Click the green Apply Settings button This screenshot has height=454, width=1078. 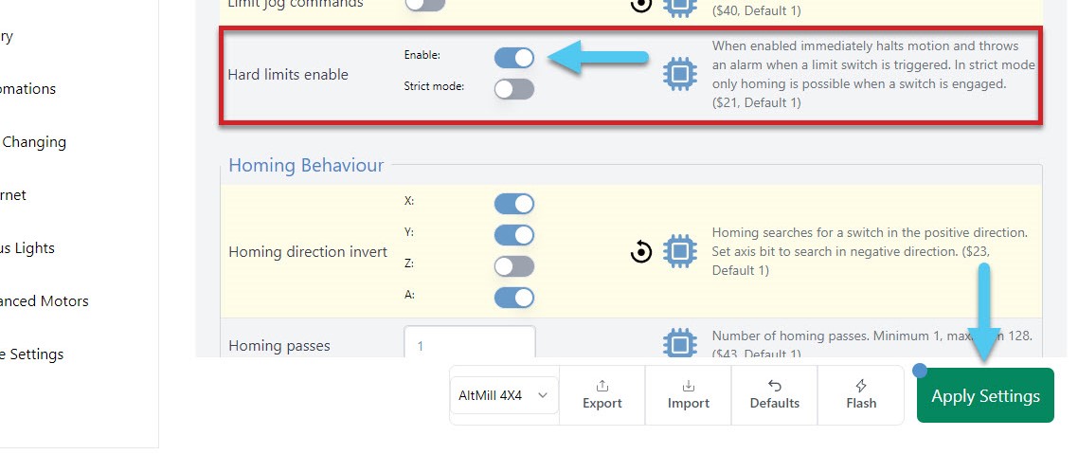(985, 396)
